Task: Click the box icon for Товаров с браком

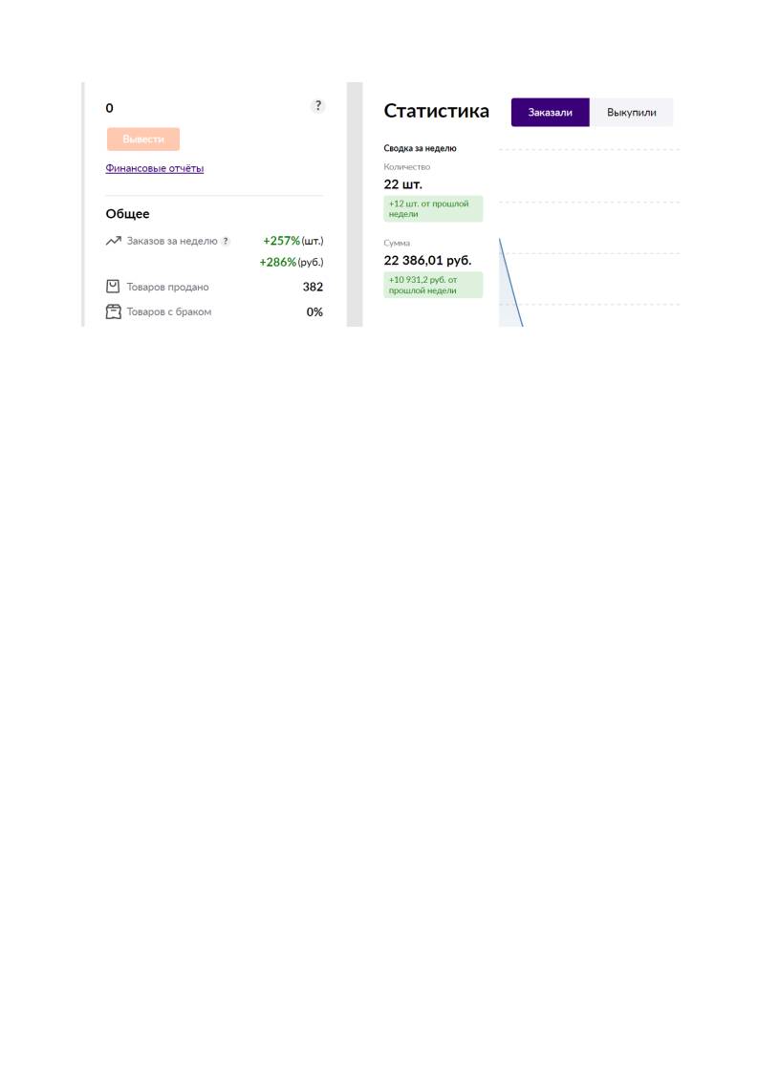Action: pos(113,311)
